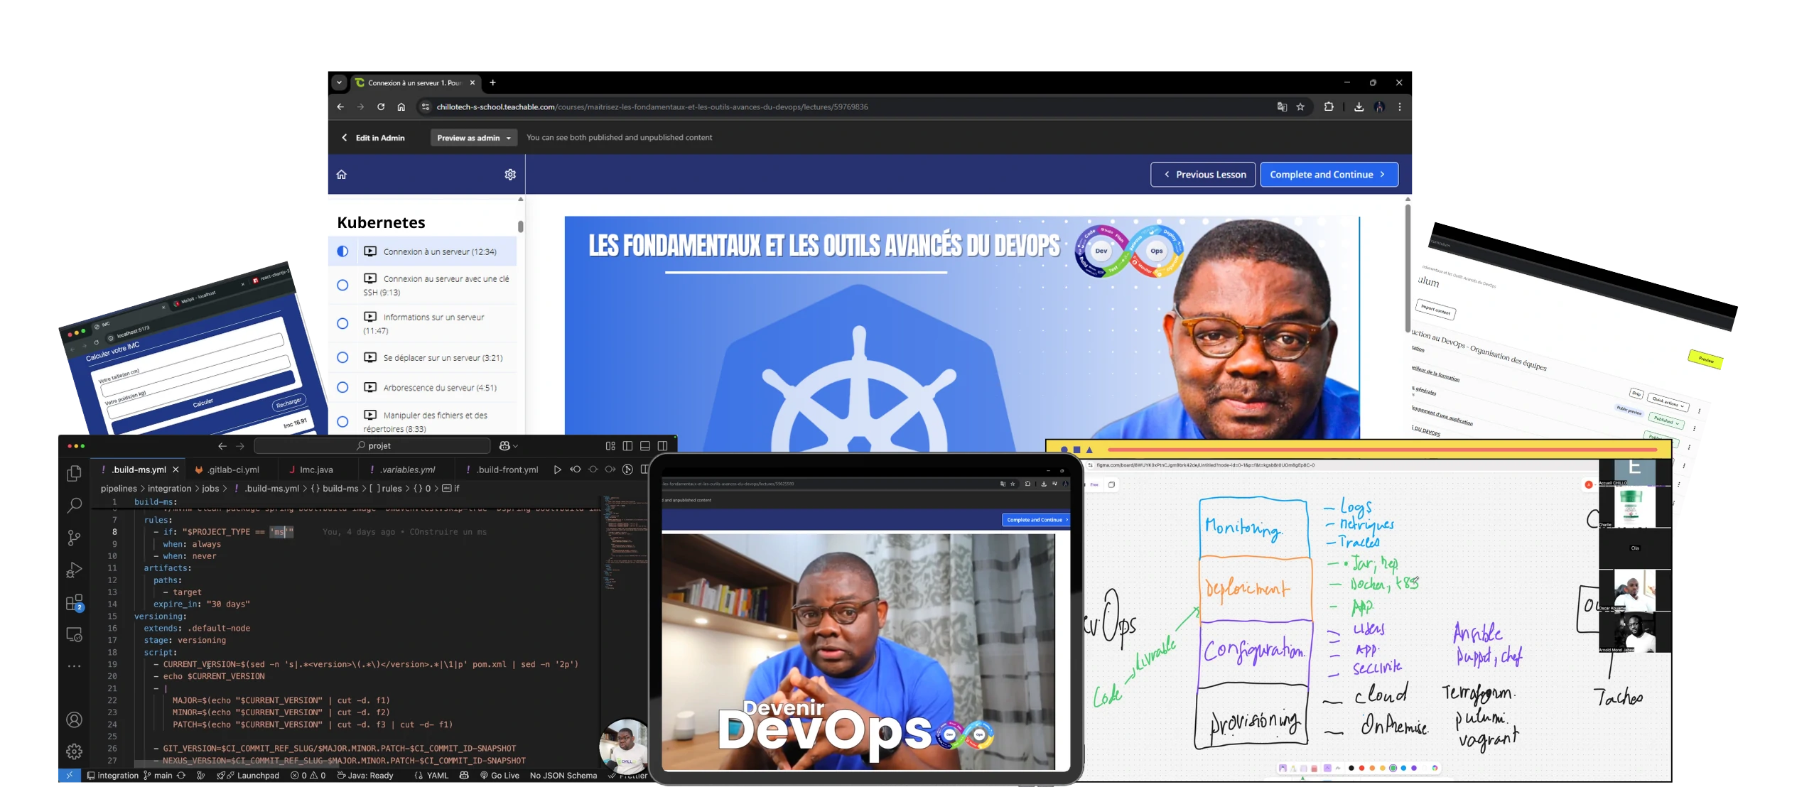Mark 'Informations sur un serveur' lesson circle
This screenshot has height=809, width=1819.
(x=342, y=324)
